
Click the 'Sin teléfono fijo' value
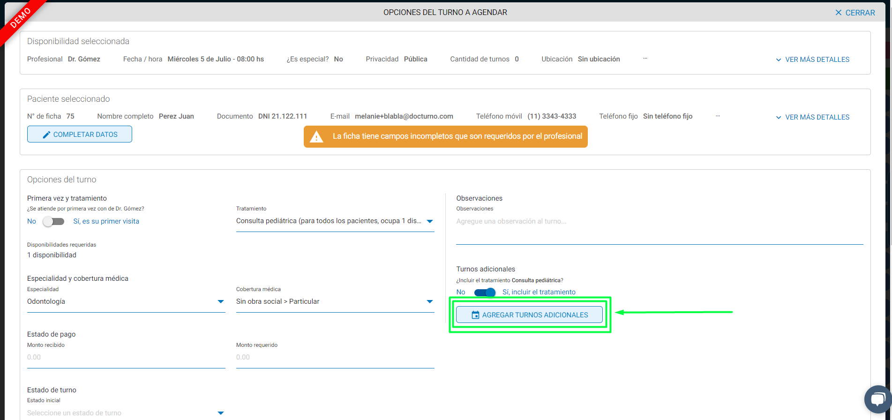point(667,116)
